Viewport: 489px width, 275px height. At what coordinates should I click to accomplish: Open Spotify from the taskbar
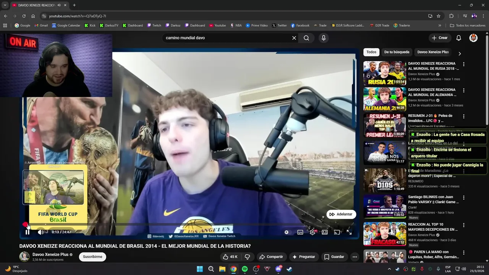(x=245, y=269)
